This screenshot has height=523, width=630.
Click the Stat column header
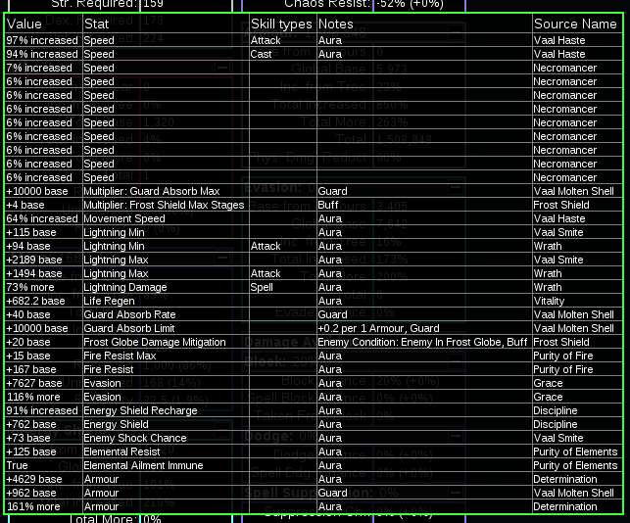pos(96,24)
